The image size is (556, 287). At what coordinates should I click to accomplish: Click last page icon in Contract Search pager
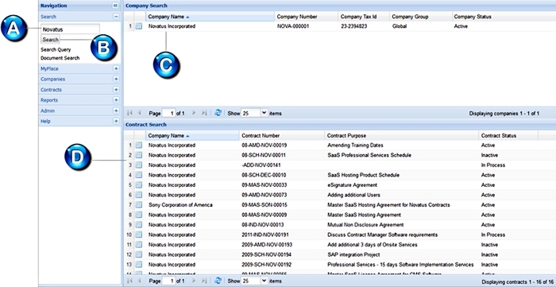pos(204,281)
